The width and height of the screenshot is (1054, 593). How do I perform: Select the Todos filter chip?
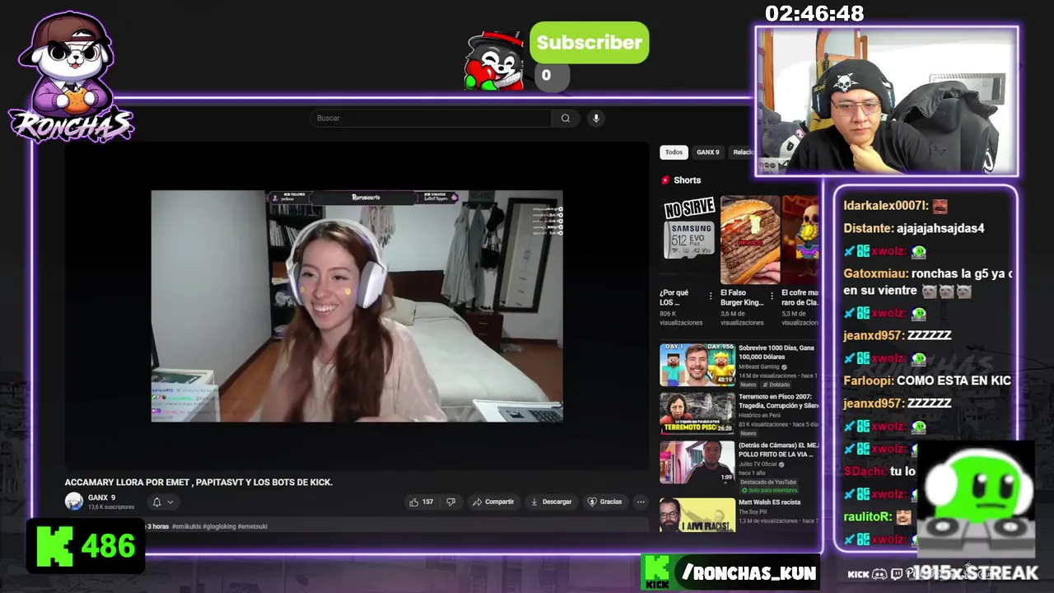tap(674, 152)
